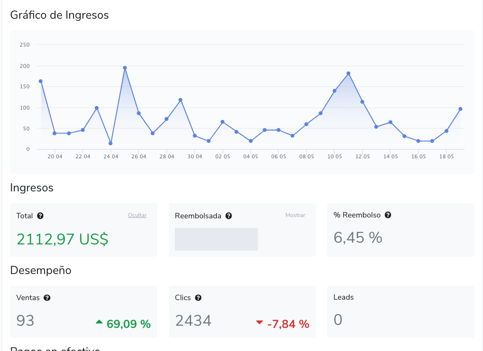Click the lowest data point at 24 04

click(x=111, y=144)
